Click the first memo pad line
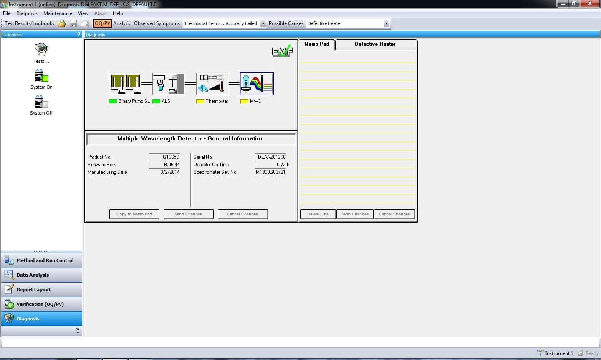The image size is (601, 360). pos(358,59)
